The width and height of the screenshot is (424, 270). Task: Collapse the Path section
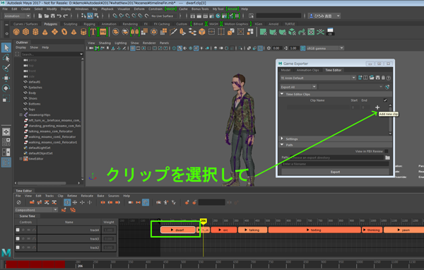click(282, 145)
